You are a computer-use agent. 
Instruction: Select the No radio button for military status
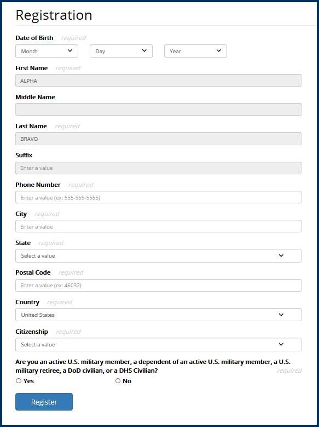coord(118,381)
